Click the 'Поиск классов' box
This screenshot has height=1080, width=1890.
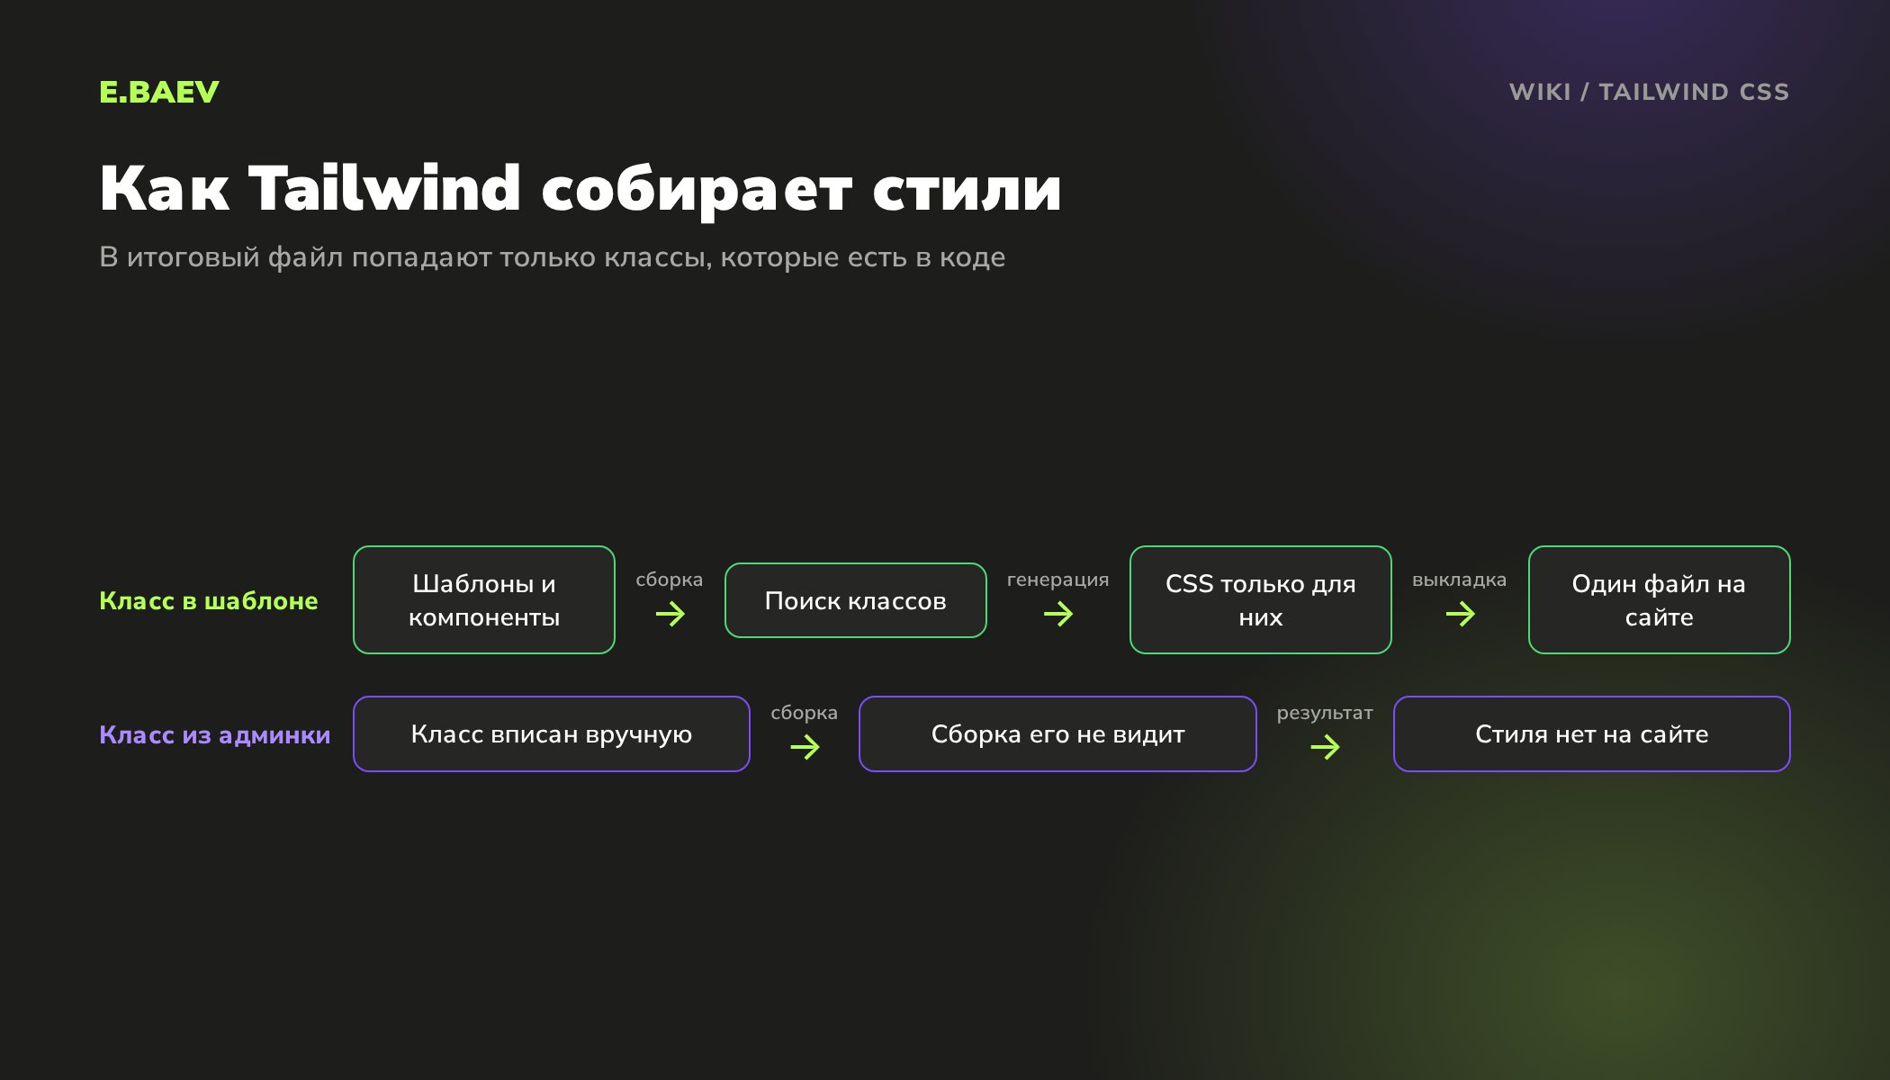pyautogui.click(x=856, y=600)
